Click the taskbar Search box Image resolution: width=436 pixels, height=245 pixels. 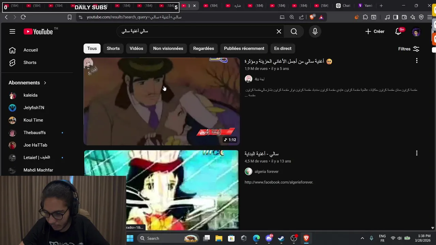coord(168,238)
